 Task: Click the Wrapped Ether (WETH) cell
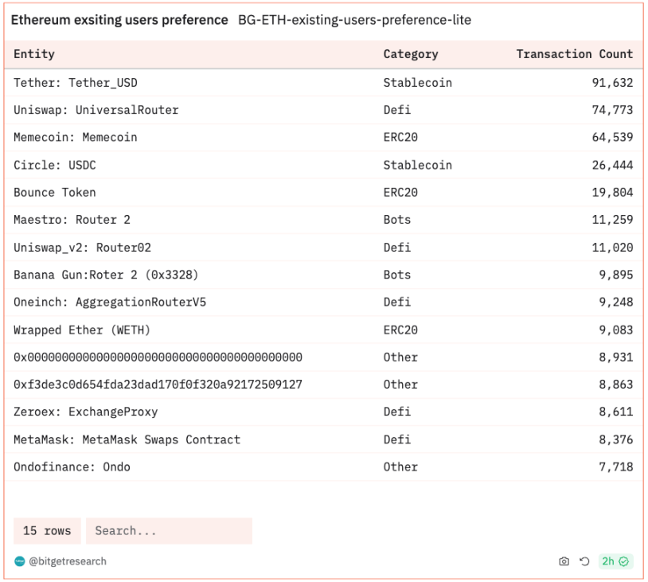point(81,330)
